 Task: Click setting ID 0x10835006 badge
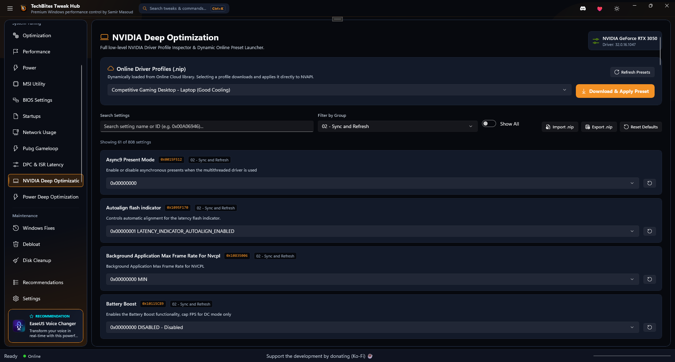(x=237, y=256)
